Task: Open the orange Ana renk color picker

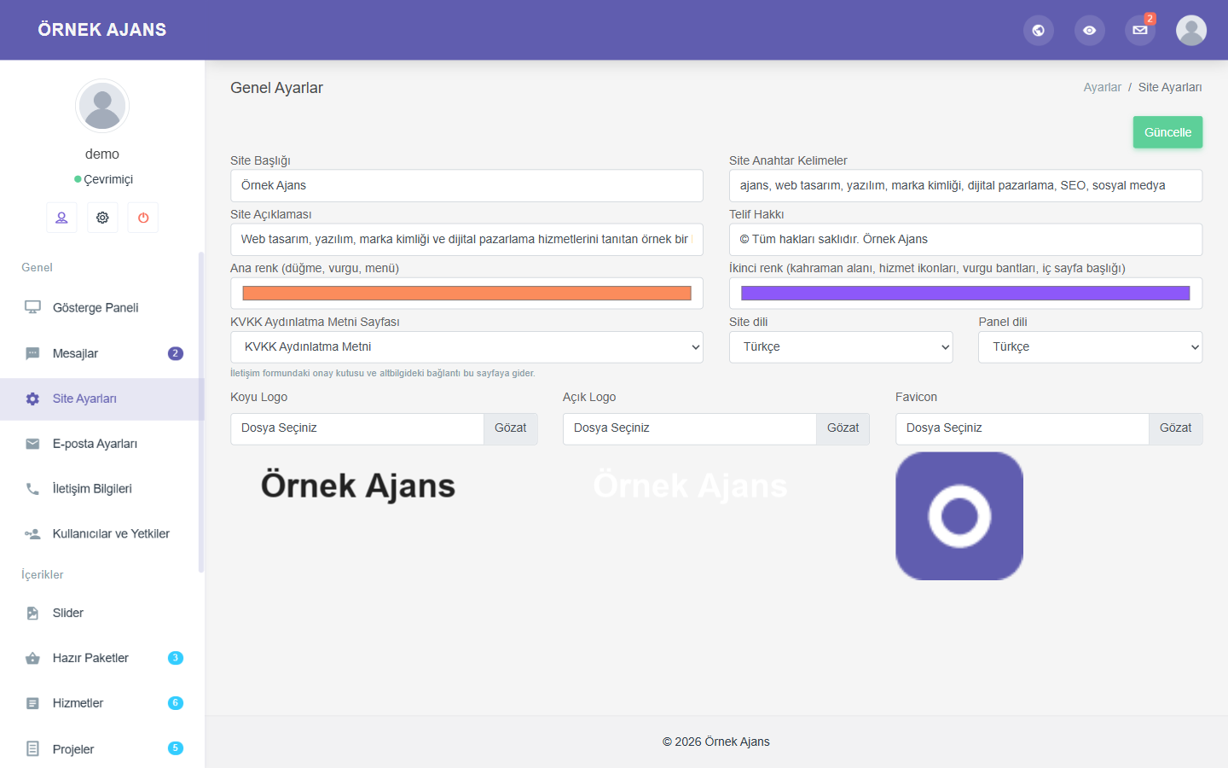Action: (466, 294)
